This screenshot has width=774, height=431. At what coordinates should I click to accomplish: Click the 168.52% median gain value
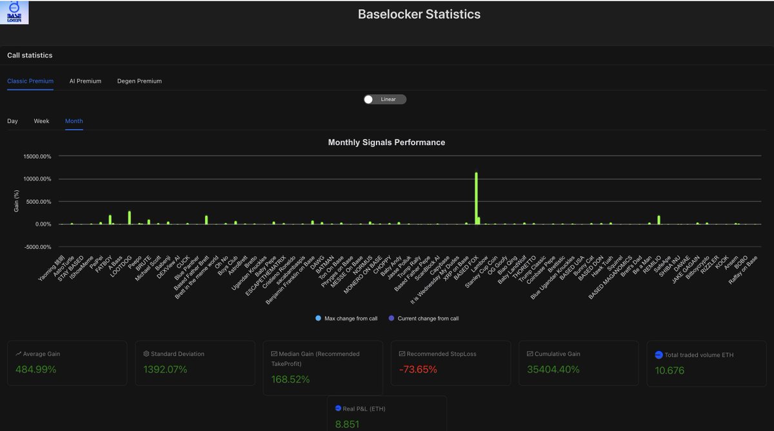pos(290,379)
